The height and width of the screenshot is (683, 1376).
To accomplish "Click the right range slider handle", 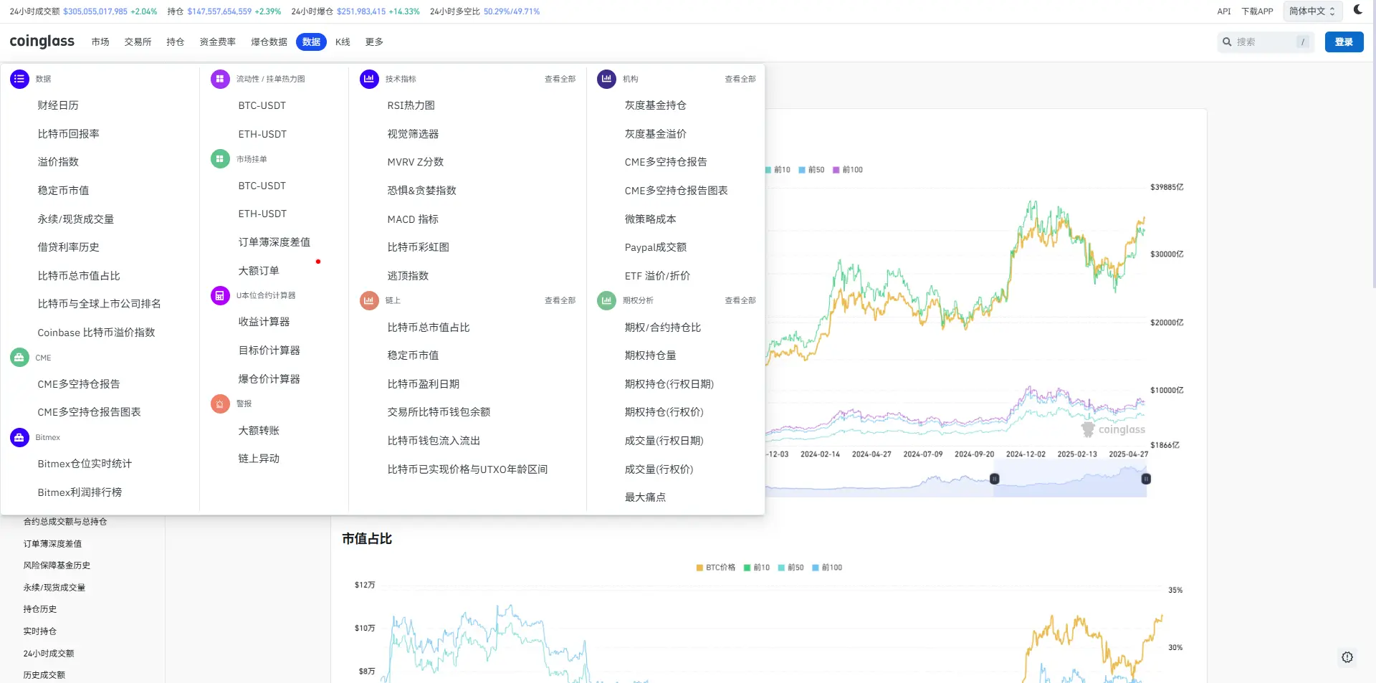I will tap(1146, 479).
